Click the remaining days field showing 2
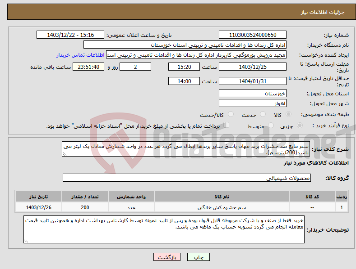 coord(135,67)
